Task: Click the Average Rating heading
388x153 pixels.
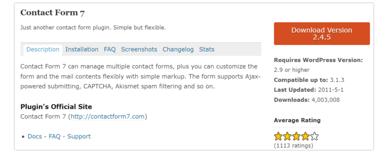Action: (x=297, y=121)
